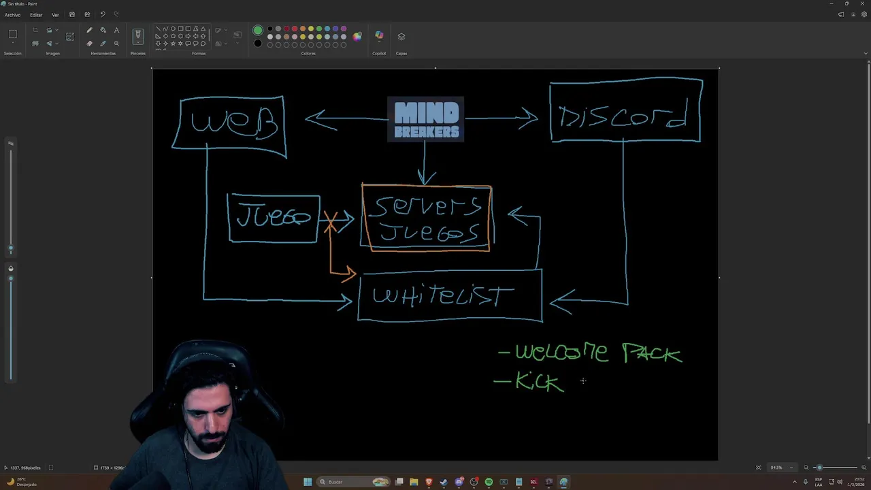Image resolution: width=871 pixels, height=490 pixels.
Task: Open Spotify from the taskbar
Action: click(x=489, y=482)
